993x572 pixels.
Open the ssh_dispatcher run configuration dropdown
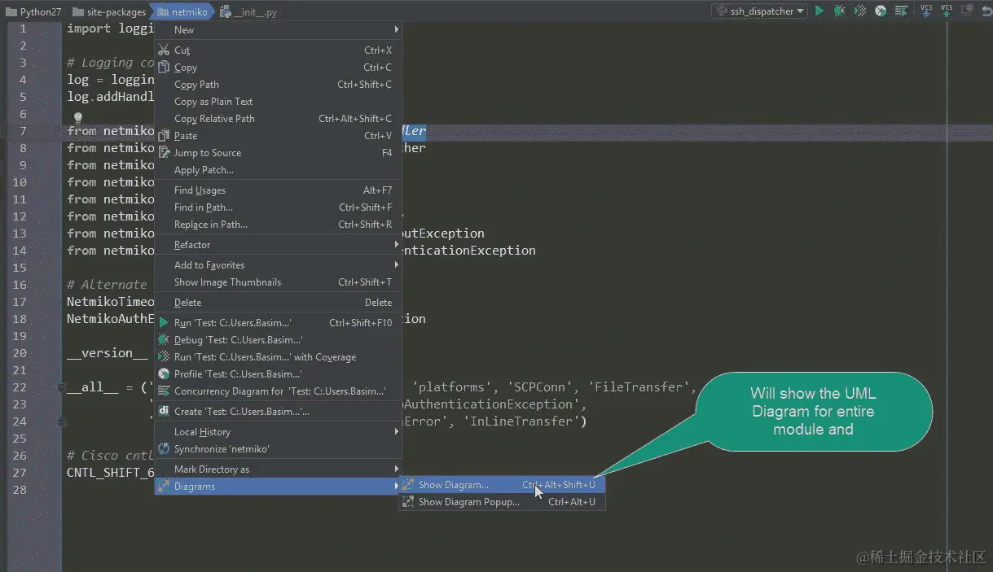tap(759, 11)
